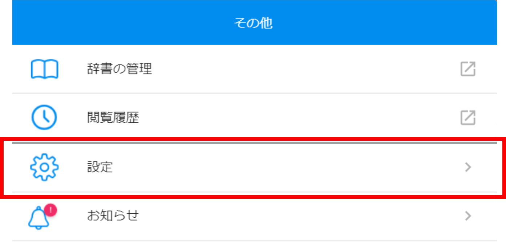Open the 設定 text label
Viewport: 506px width, 242px height.
coord(100,167)
